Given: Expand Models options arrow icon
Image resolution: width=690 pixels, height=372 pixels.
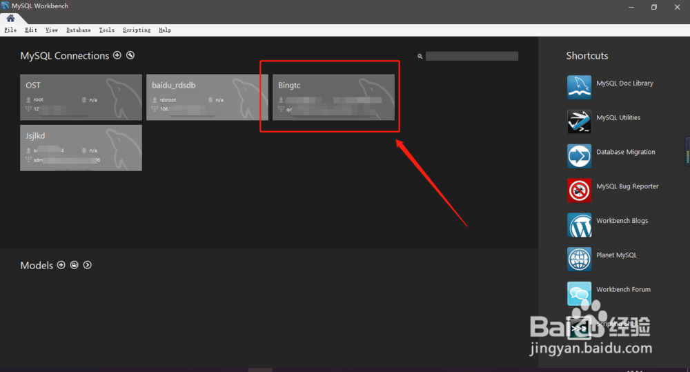Looking at the screenshot, I should click(88, 265).
